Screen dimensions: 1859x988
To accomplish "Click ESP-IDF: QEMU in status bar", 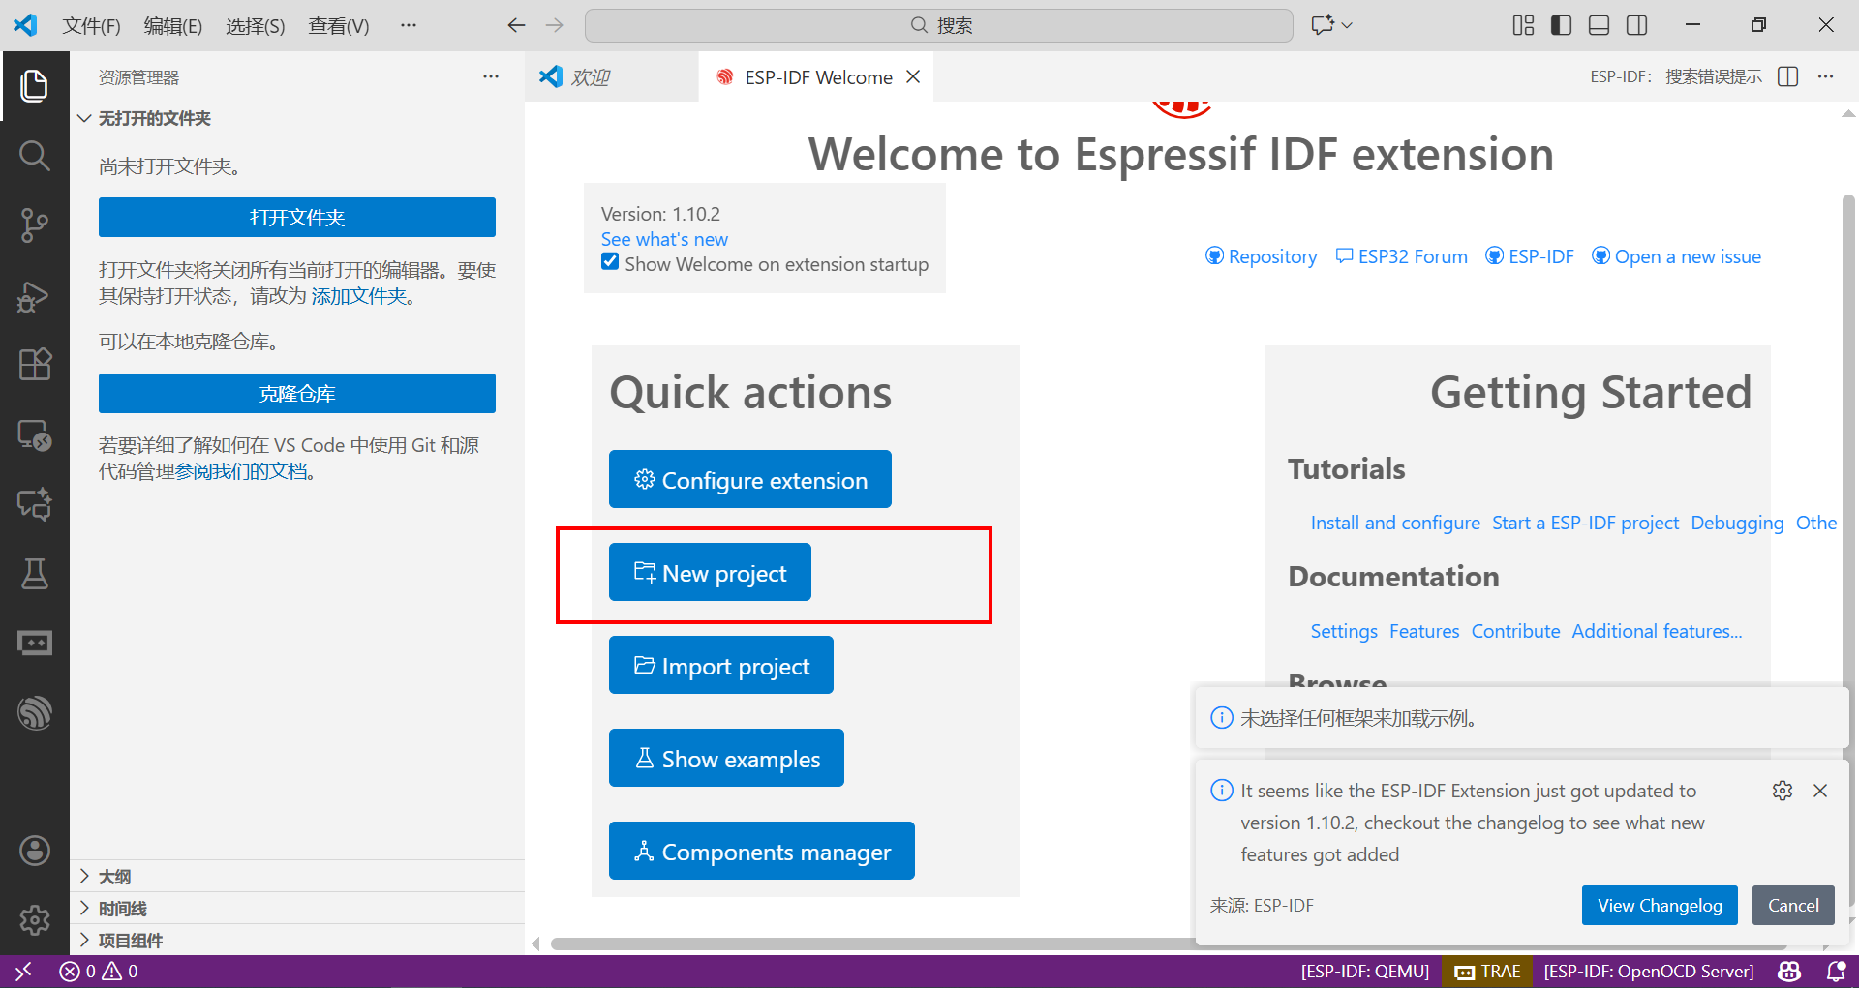I will pyautogui.click(x=1365, y=971).
